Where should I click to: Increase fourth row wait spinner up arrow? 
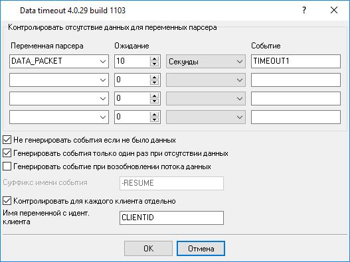(x=154, y=114)
